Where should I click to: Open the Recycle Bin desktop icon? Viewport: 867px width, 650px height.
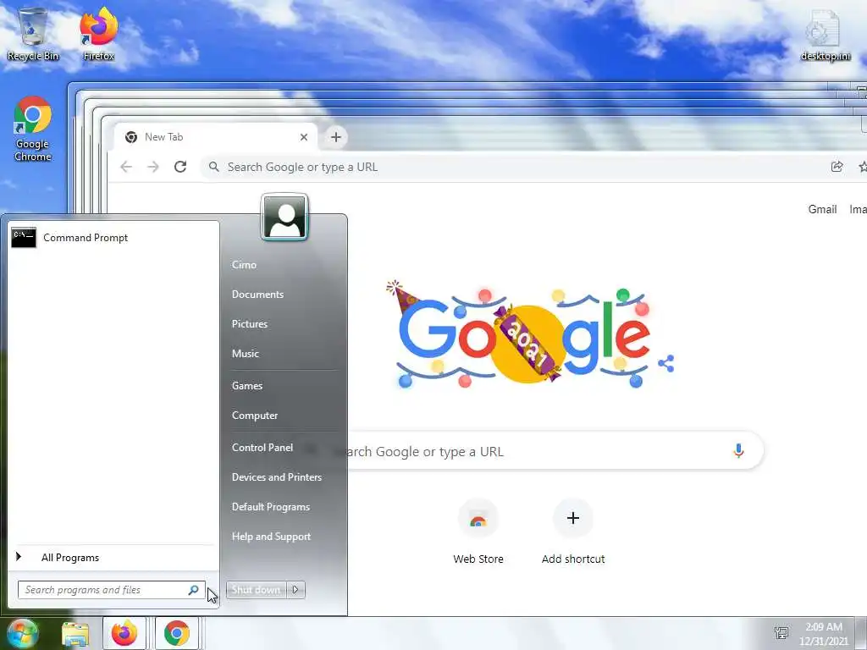[x=33, y=34]
